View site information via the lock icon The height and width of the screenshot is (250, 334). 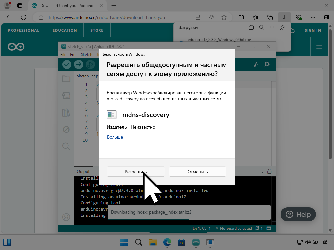(x=41, y=17)
